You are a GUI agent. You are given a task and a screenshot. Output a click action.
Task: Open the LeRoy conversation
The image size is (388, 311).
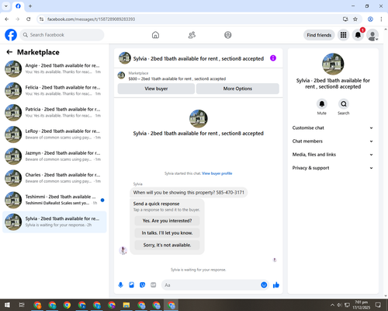click(x=54, y=135)
